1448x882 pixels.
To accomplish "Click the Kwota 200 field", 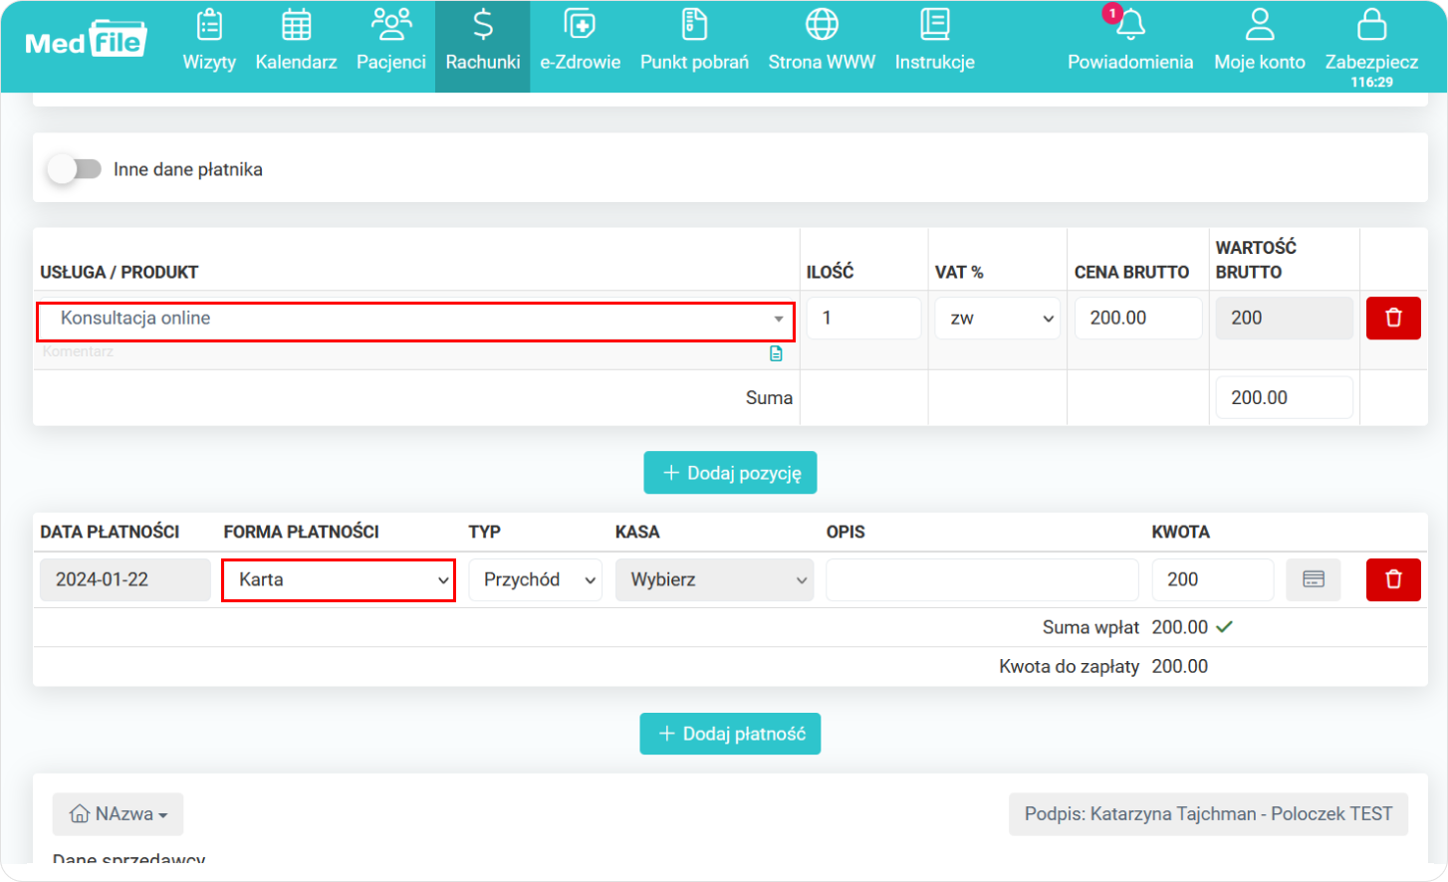I will (1213, 580).
